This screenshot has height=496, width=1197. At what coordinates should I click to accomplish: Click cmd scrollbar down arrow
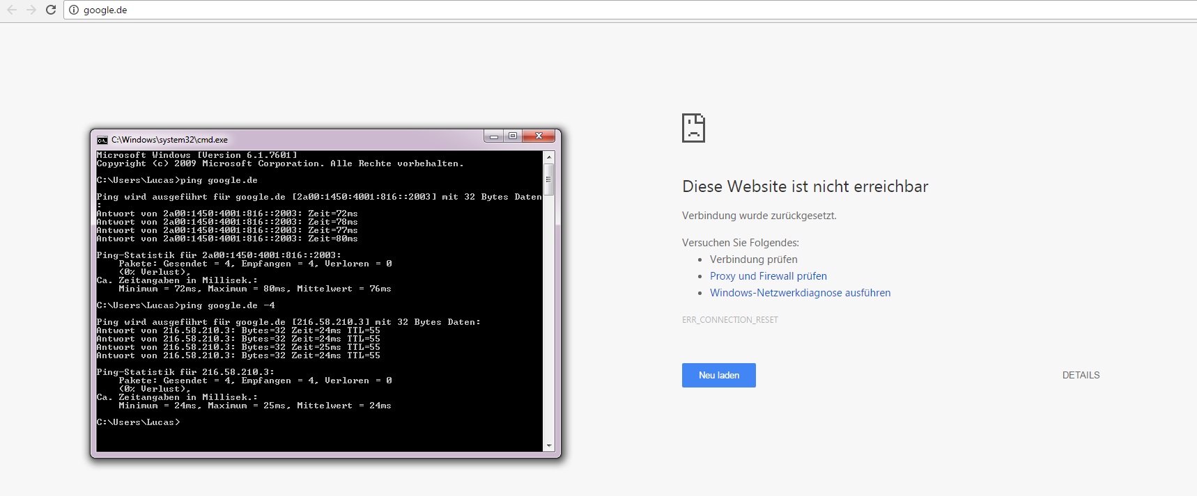click(x=549, y=445)
